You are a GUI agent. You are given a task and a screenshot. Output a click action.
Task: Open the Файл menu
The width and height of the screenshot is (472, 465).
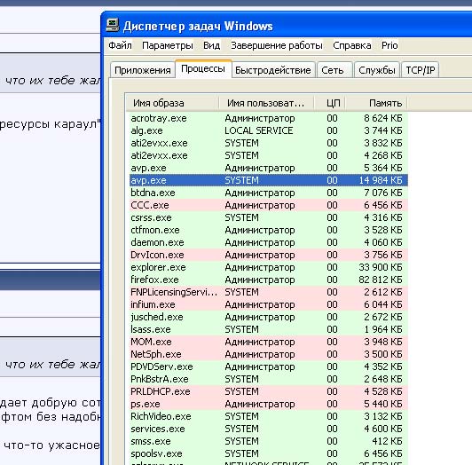120,45
